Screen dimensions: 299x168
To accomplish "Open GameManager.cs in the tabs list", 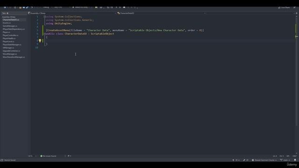I will tap(10, 26).
